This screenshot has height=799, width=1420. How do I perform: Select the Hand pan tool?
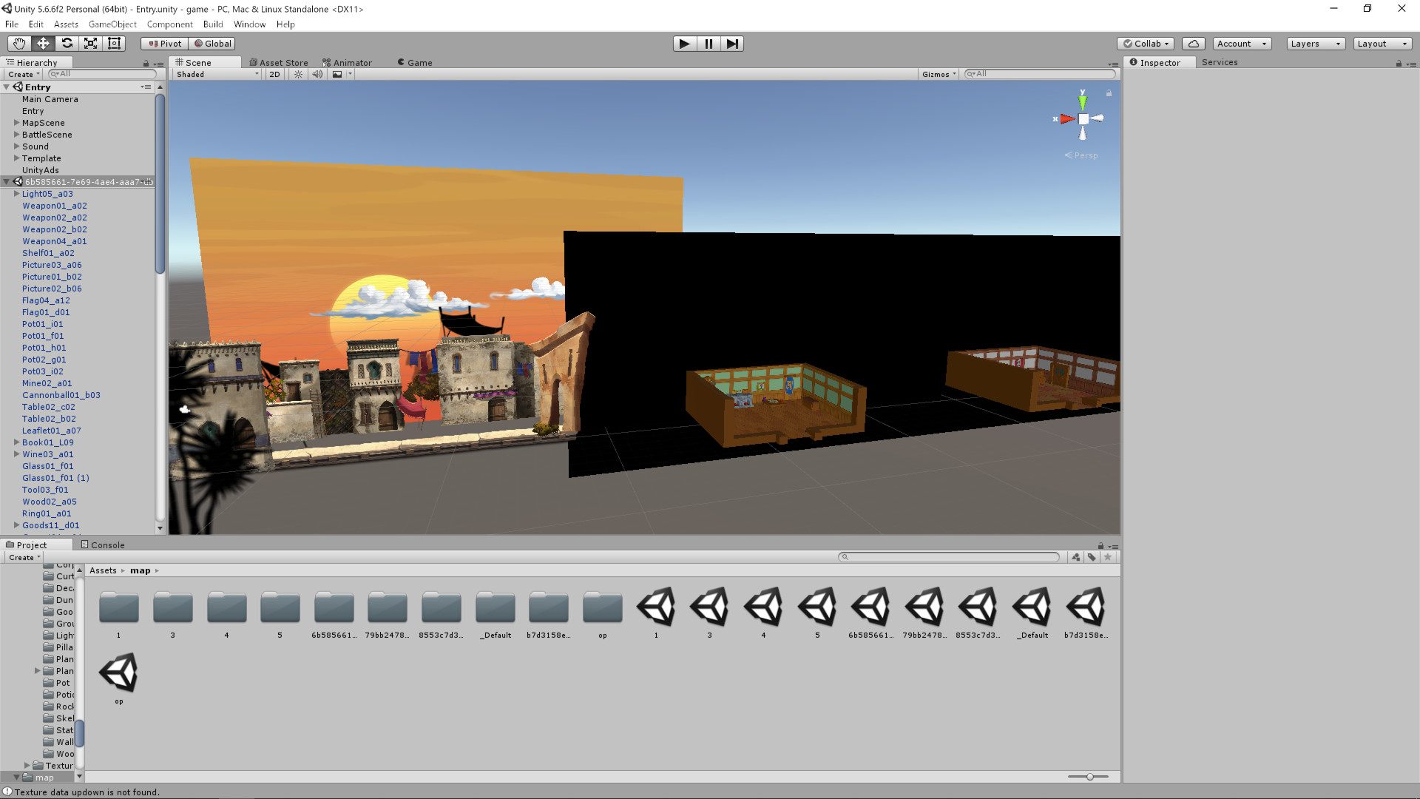18,43
